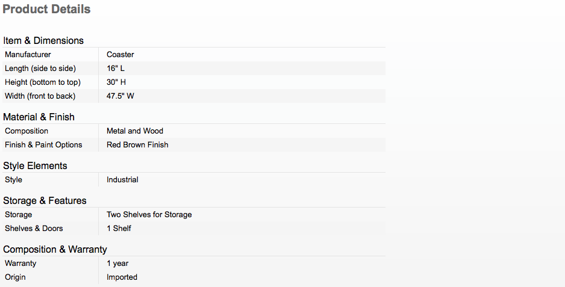
Task: Click the Two Shelves for Storage text
Action: [149, 215]
